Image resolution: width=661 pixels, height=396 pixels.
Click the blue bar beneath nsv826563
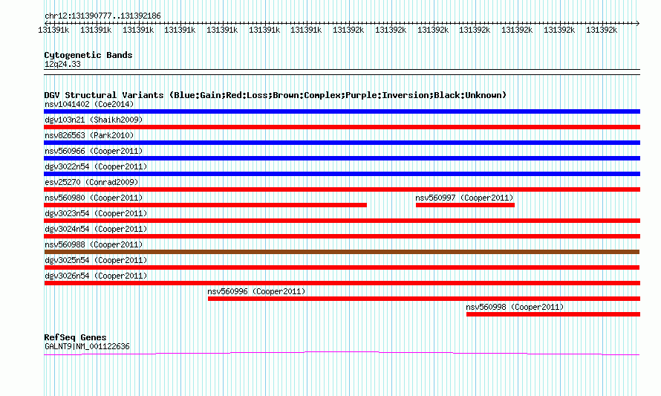tap(342, 143)
